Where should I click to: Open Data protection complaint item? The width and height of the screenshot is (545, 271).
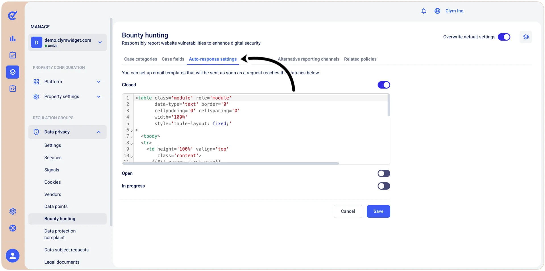[x=60, y=234]
